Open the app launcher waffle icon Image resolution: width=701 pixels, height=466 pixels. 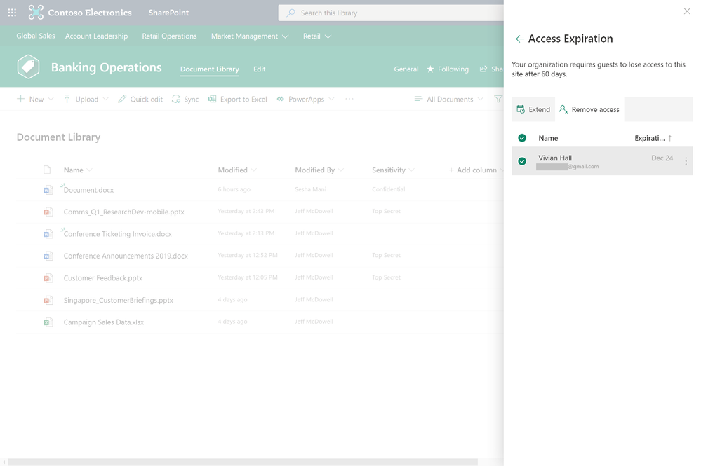coord(12,13)
